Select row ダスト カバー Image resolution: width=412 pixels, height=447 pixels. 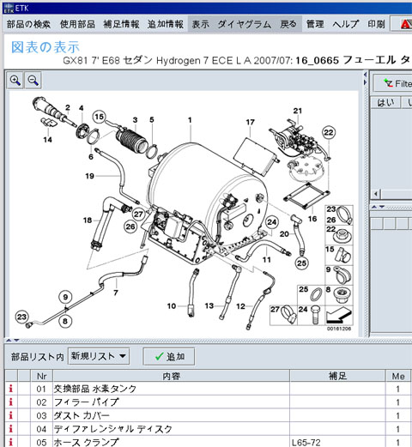pyautogui.click(x=209, y=415)
